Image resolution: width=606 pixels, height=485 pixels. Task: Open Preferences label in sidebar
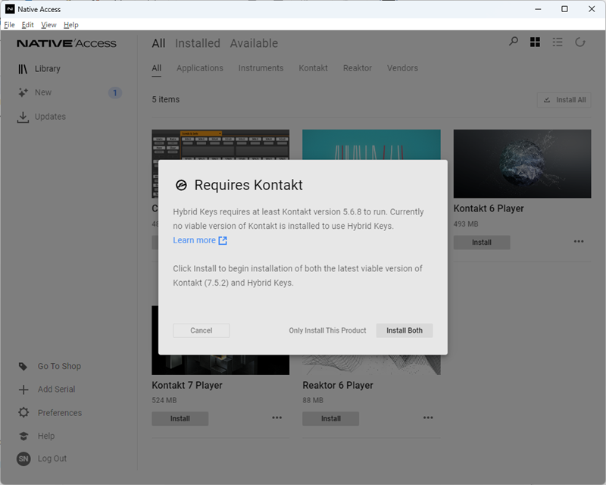[60, 413]
